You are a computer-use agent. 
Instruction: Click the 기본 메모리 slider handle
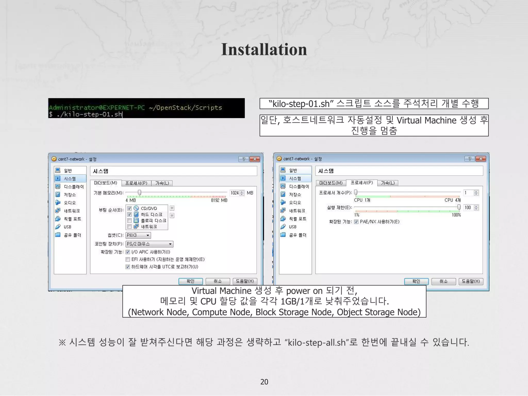point(139,193)
